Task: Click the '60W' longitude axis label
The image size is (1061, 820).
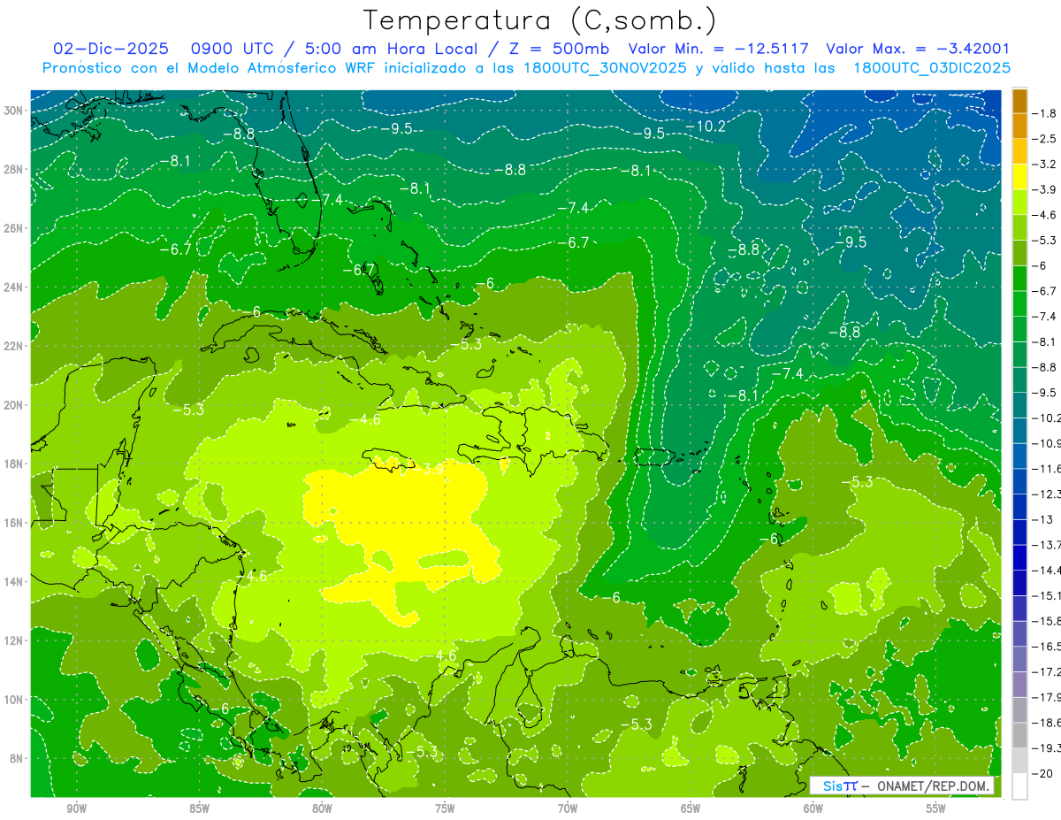Action: coord(813,809)
